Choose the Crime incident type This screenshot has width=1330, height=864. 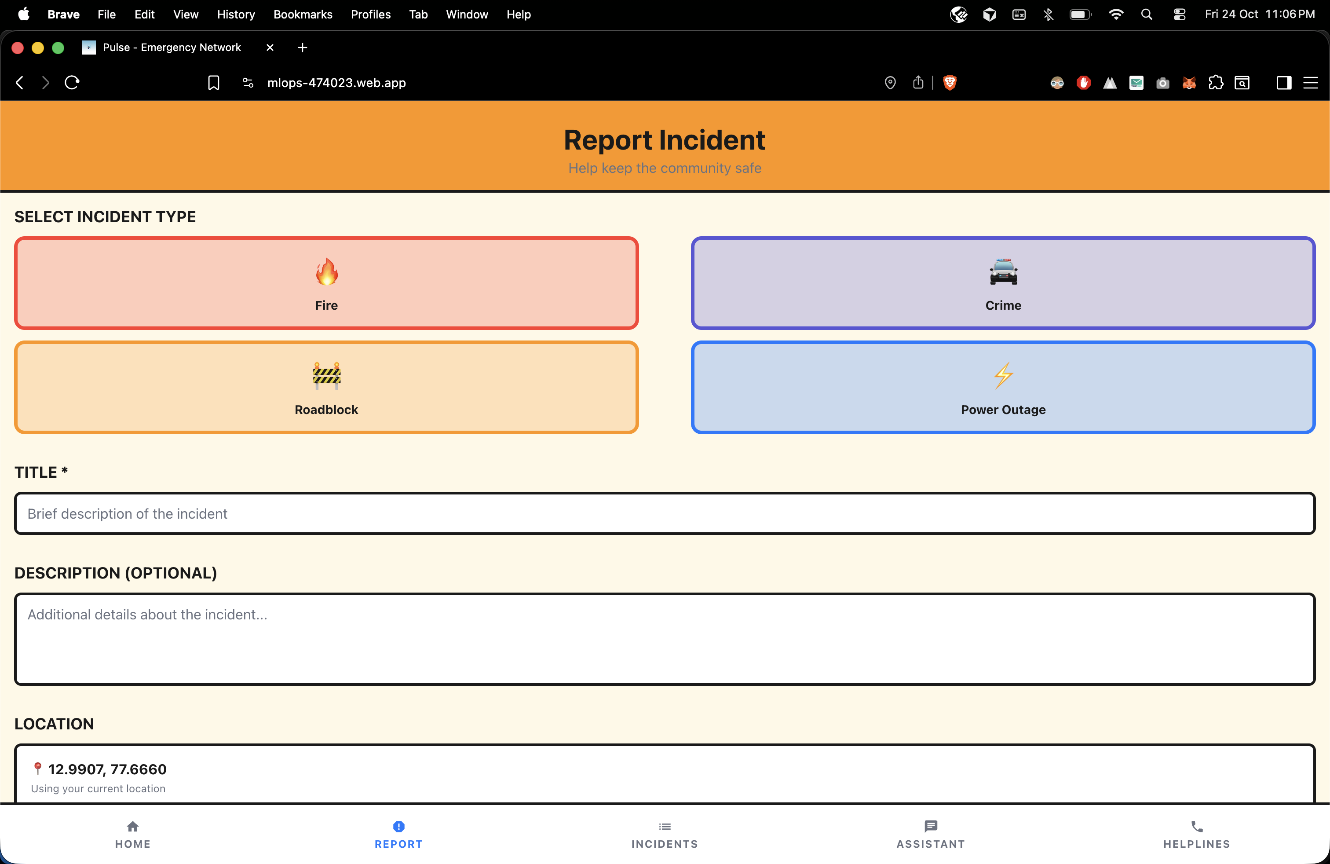pos(1002,283)
